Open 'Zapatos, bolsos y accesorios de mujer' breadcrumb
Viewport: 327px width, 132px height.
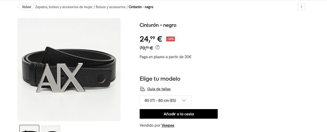[x=64, y=7]
